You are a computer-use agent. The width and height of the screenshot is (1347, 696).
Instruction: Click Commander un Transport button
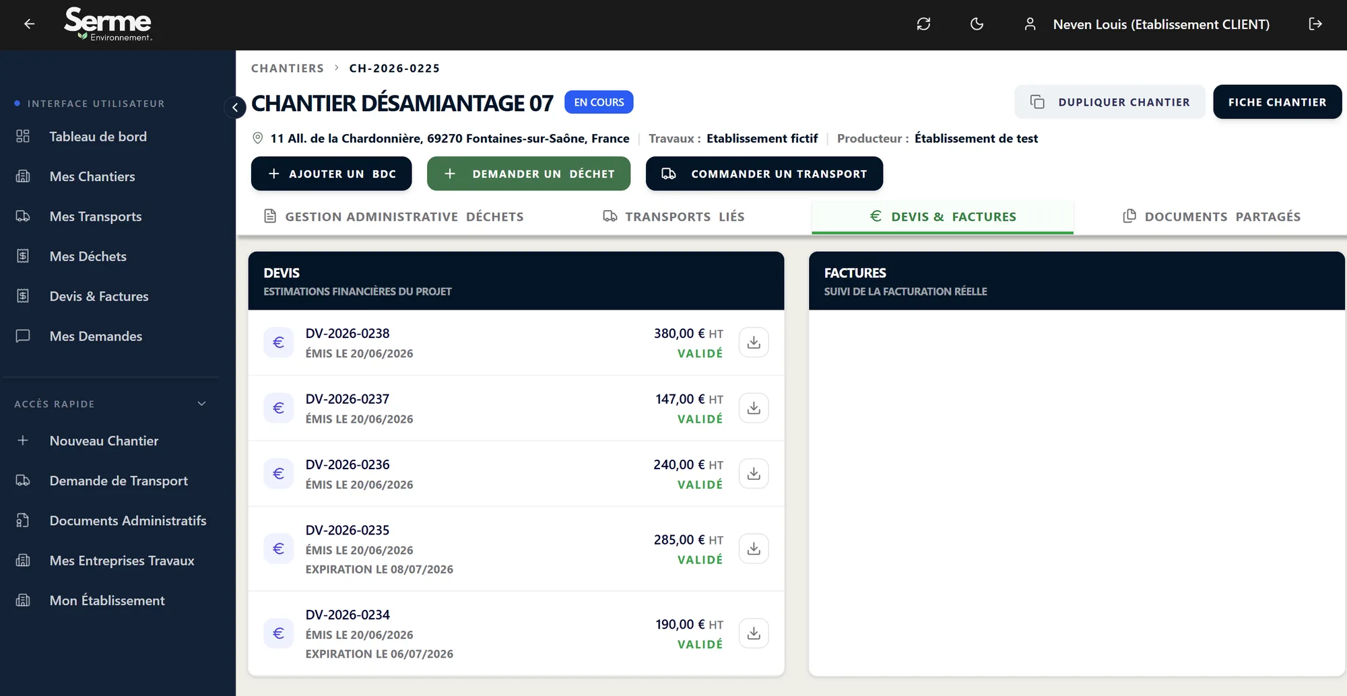coord(764,174)
